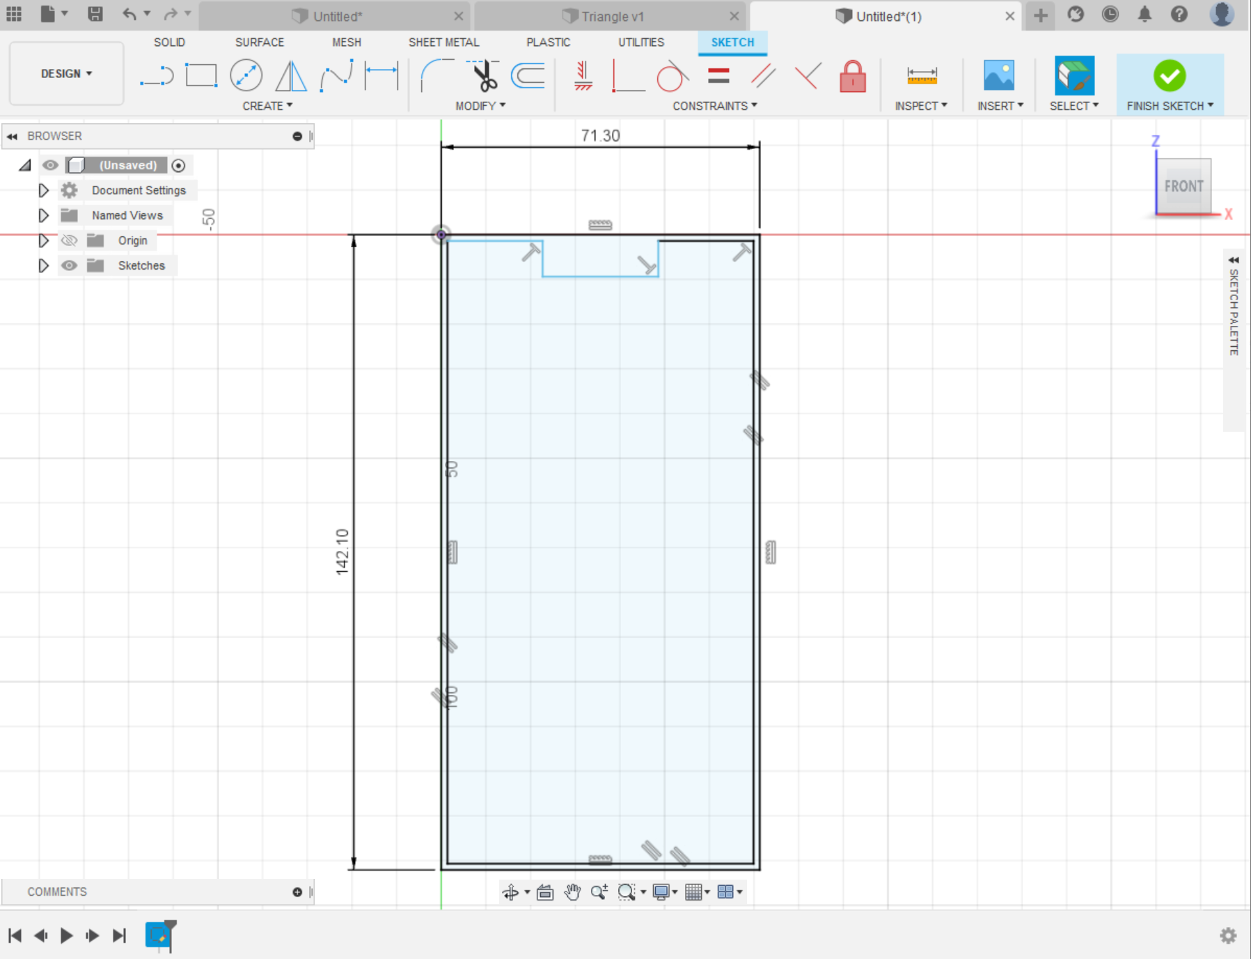Click the Insert image icon
The image size is (1251, 959).
click(999, 75)
